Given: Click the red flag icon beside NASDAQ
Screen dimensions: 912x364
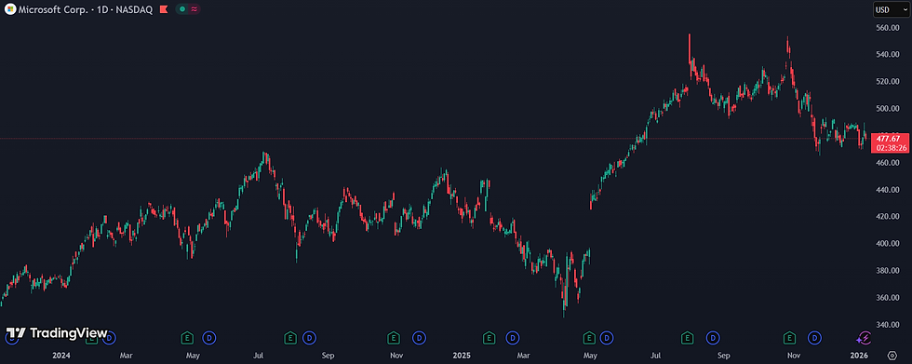Looking at the screenshot, I should point(164,9).
